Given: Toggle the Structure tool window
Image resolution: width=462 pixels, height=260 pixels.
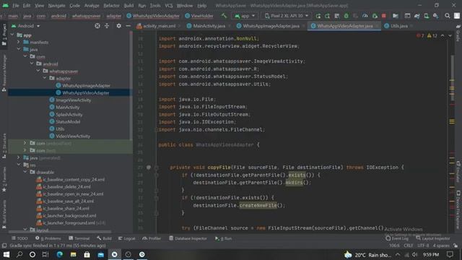Looking at the screenshot, I should click(4, 146).
